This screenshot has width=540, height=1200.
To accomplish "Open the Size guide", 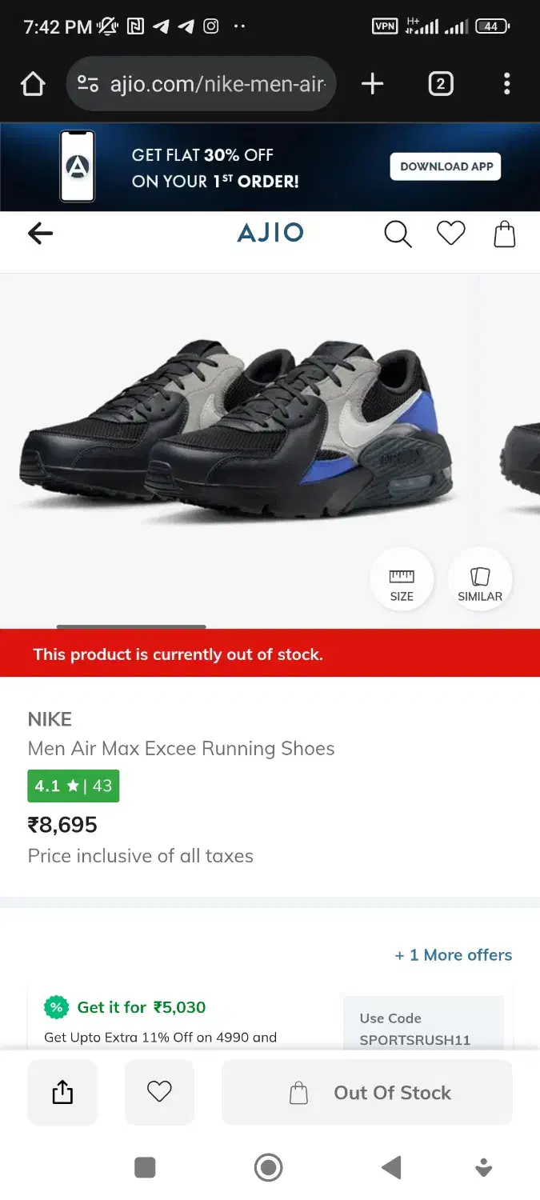I will click(x=402, y=579).
